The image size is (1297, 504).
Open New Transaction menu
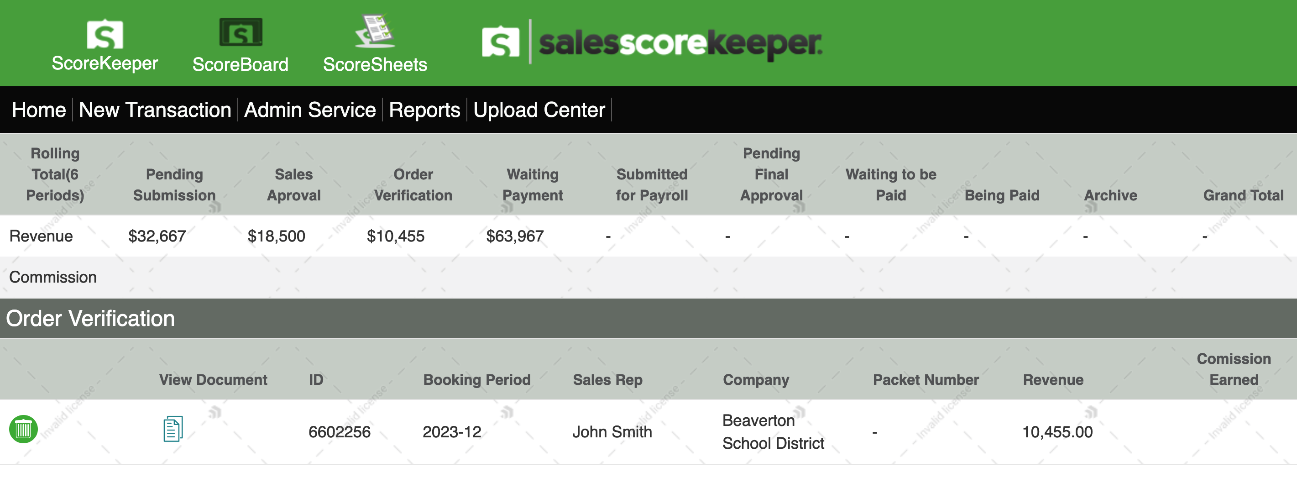[155, 110]
